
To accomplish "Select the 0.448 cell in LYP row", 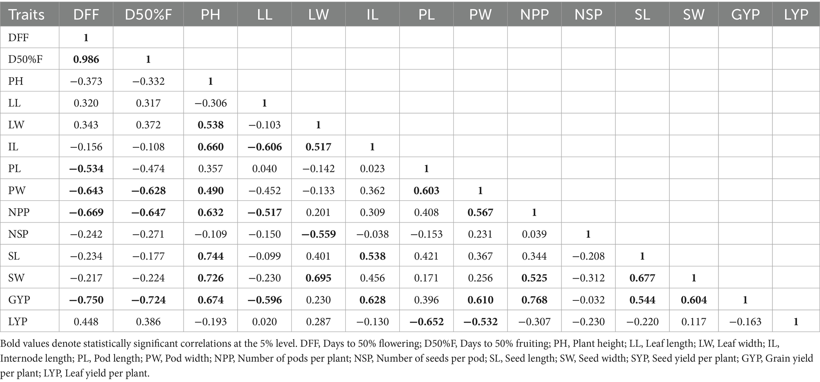I will pyautogui.click(x=86, y=321).
